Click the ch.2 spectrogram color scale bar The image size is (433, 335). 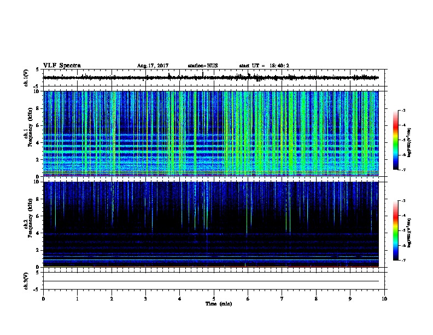[x=396, y=230]
